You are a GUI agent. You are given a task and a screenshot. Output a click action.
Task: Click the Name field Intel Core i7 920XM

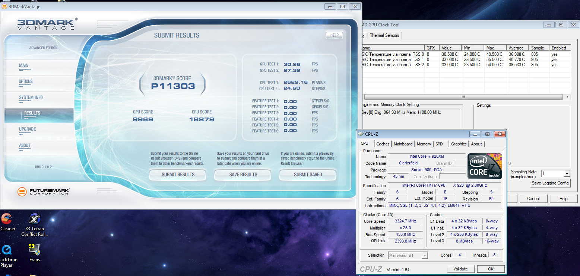point(427,157)
